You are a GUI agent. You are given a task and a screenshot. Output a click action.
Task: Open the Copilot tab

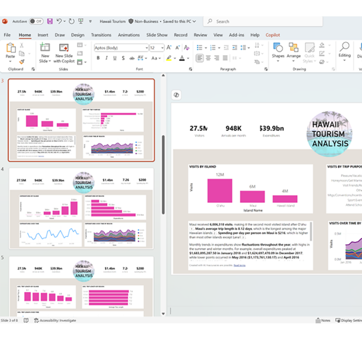[273, 35]
